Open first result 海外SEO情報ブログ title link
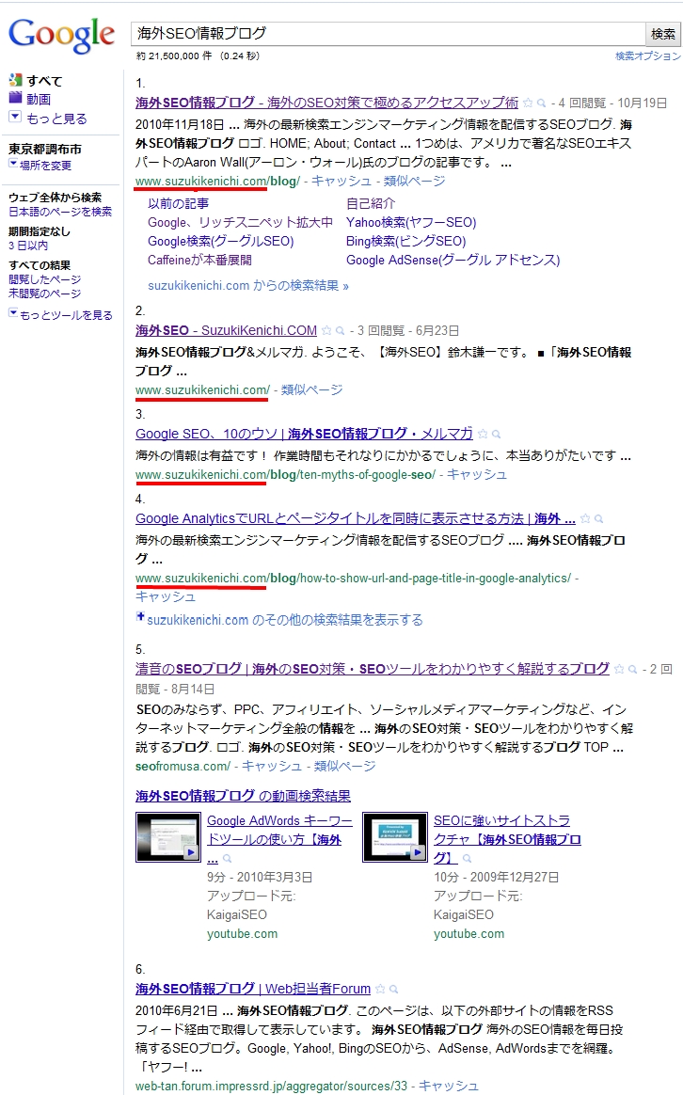683x1095 pixels. (x=326, y=103)
